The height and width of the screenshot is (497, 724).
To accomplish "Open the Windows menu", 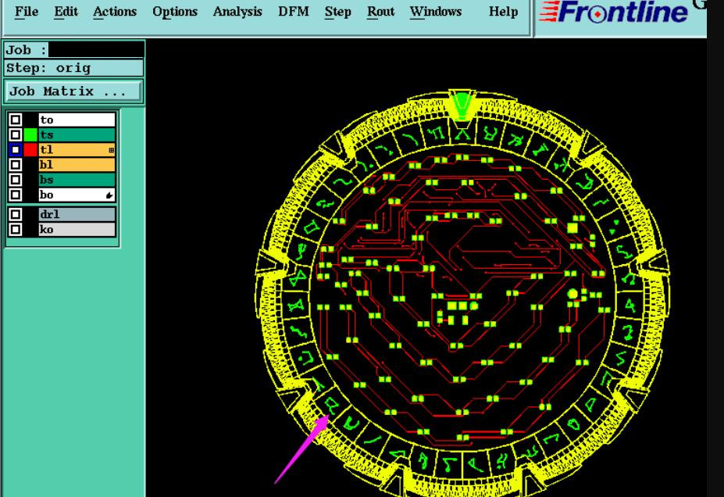I will [436, 12].
